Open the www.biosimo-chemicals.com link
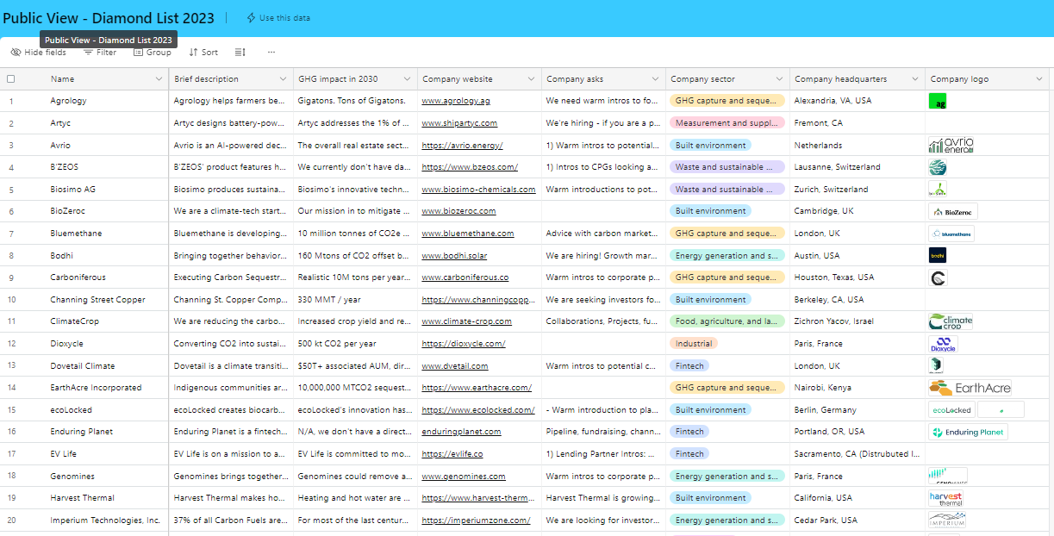Image resolution: width=1054 pixels, height=536 pixels. [478, 190]
